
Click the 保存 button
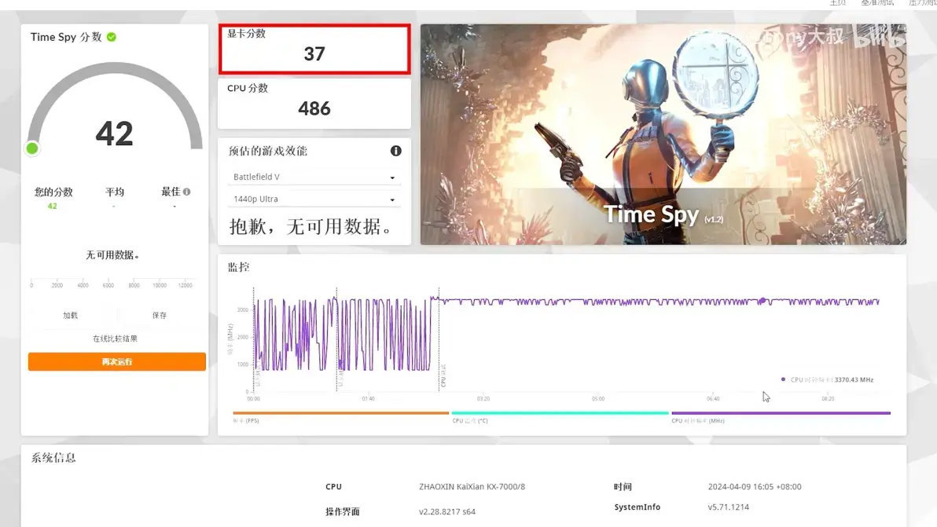point(160,315)
